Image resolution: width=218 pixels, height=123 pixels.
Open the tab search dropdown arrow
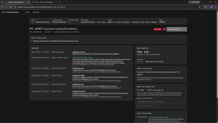point(2,2)
